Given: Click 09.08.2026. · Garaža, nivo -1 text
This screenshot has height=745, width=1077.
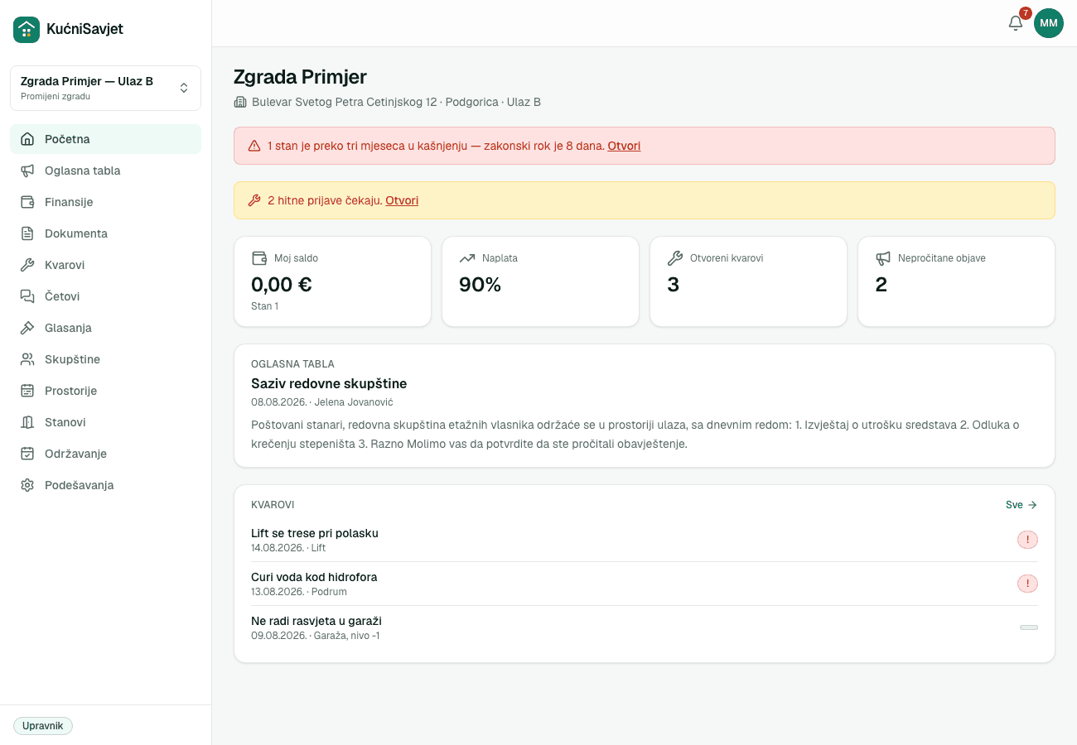Looking at the screenshot, I should (316, 636).
